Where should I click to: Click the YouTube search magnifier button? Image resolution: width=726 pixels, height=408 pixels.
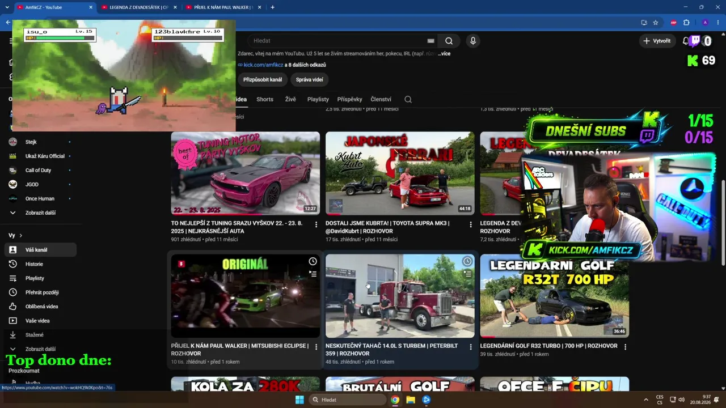coord(449,41)
